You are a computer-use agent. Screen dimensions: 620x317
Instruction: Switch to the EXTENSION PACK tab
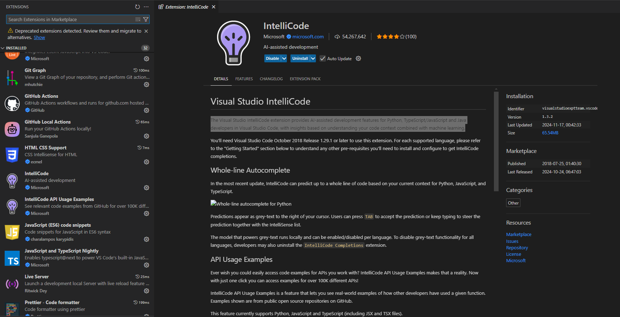[x=305, y=79]
